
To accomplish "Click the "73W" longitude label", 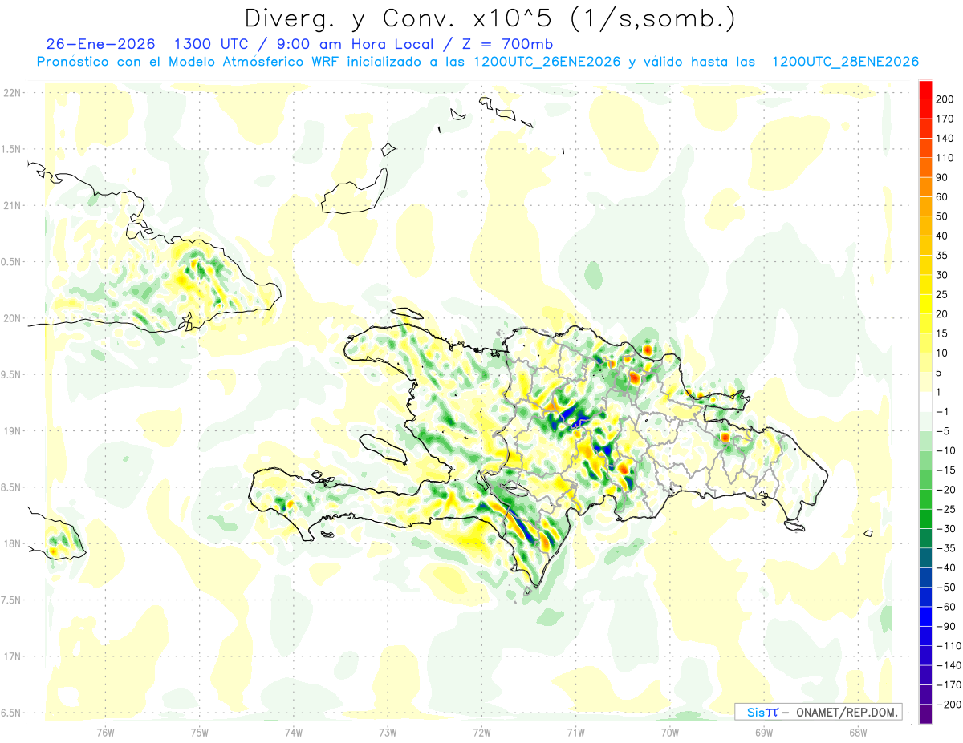I will (388, 733).
